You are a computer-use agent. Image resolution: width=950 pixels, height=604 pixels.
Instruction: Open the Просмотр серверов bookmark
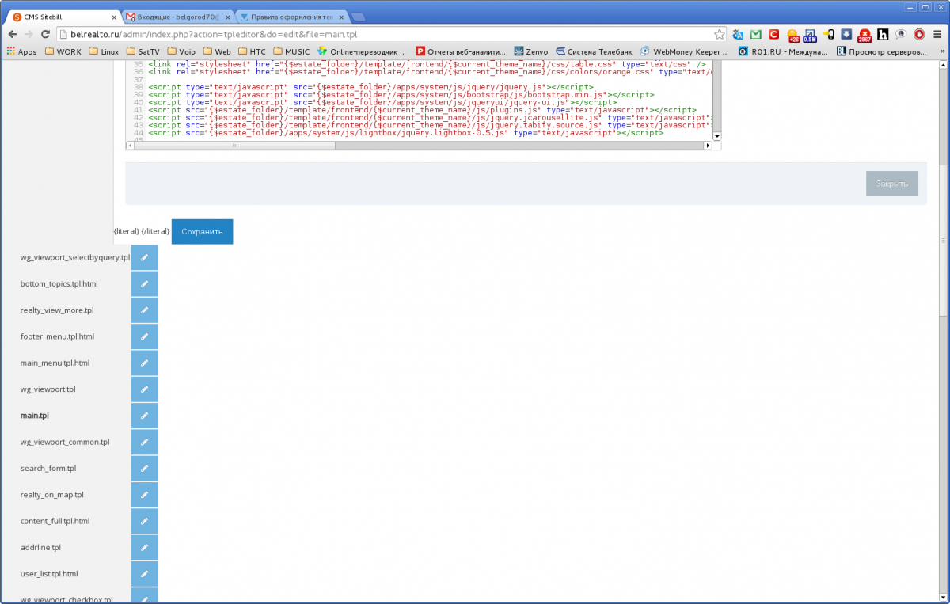point(882,51)
